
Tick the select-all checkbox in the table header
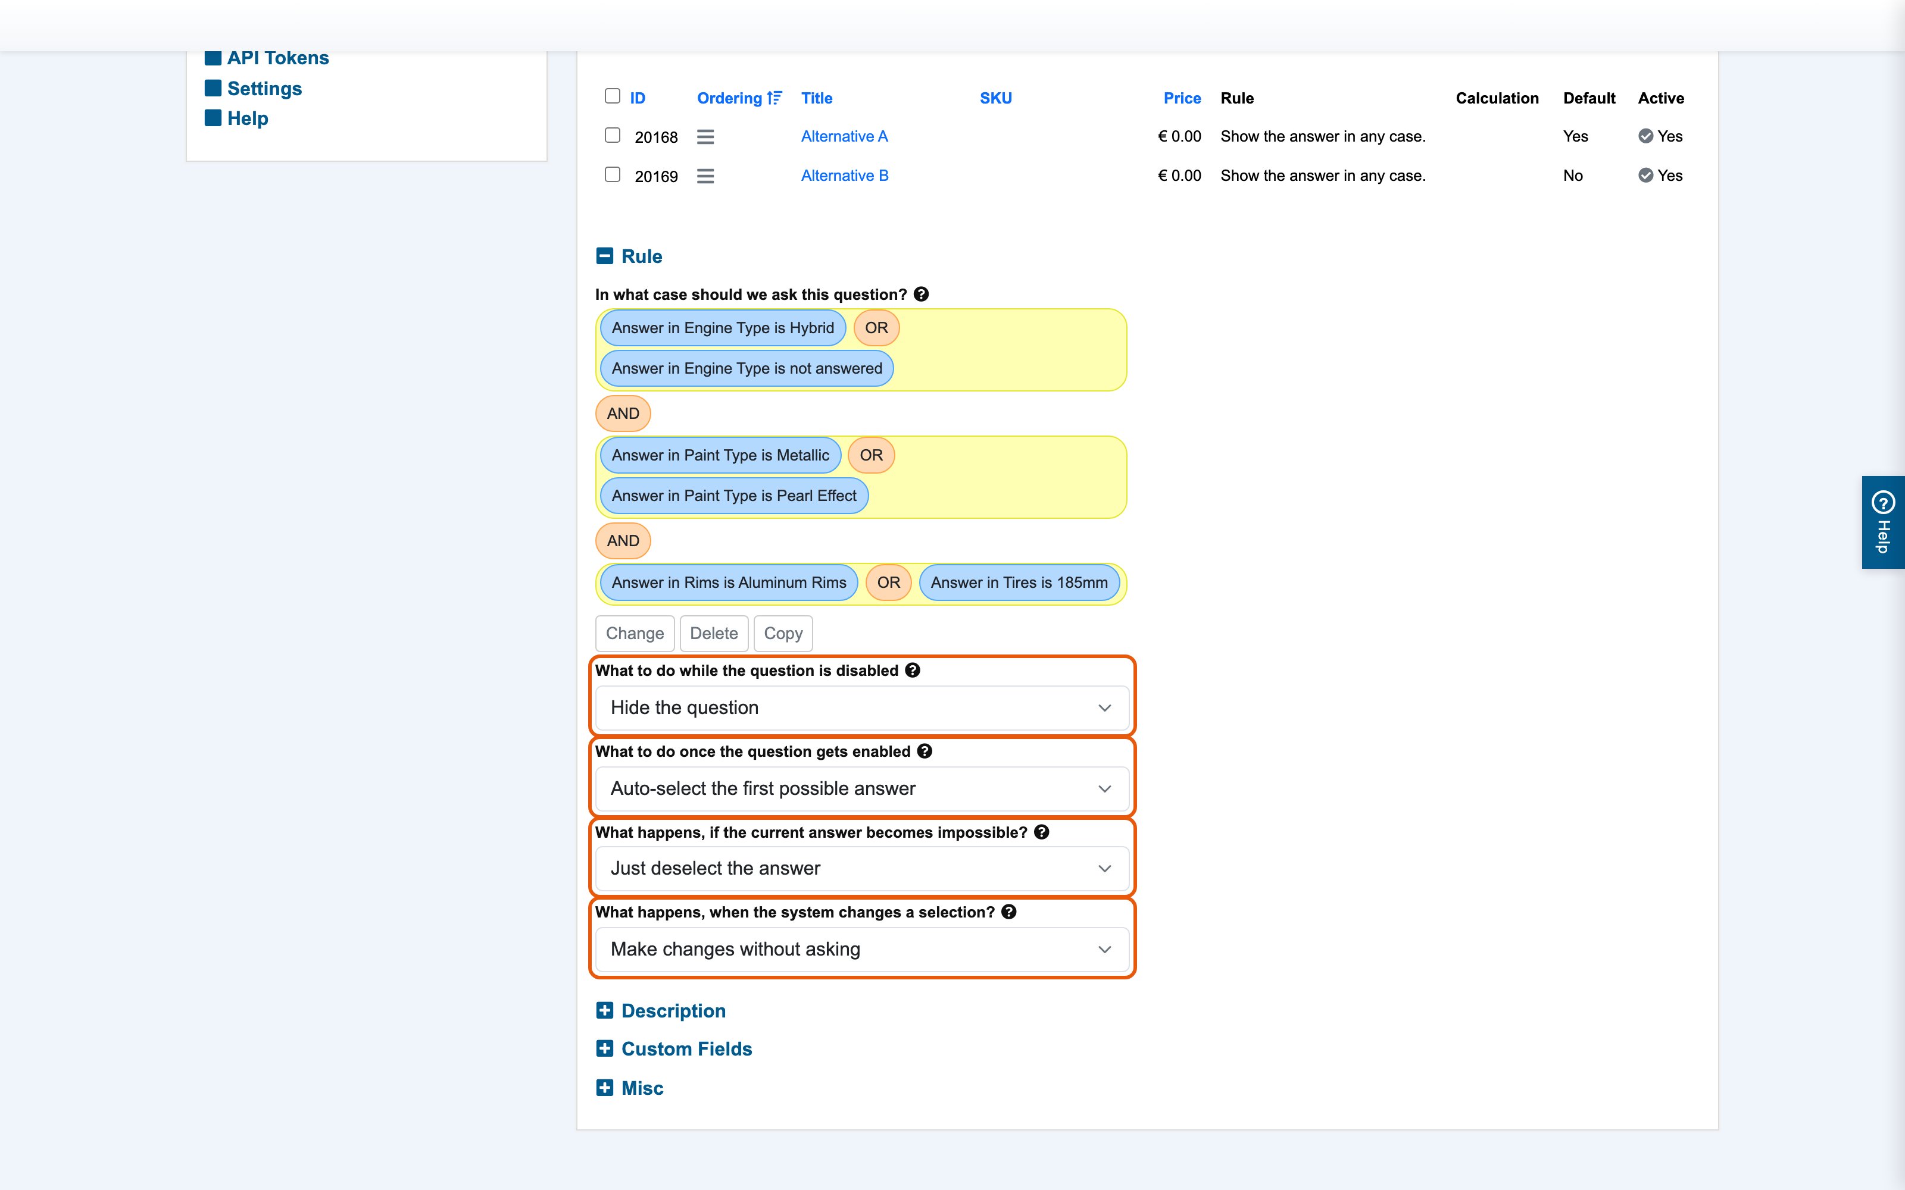[613, 96]
